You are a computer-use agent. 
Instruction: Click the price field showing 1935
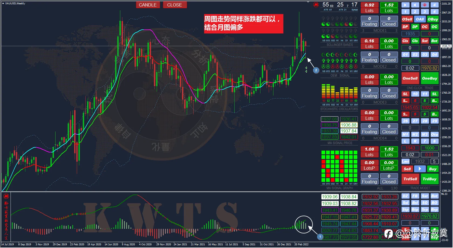point(410,34)
